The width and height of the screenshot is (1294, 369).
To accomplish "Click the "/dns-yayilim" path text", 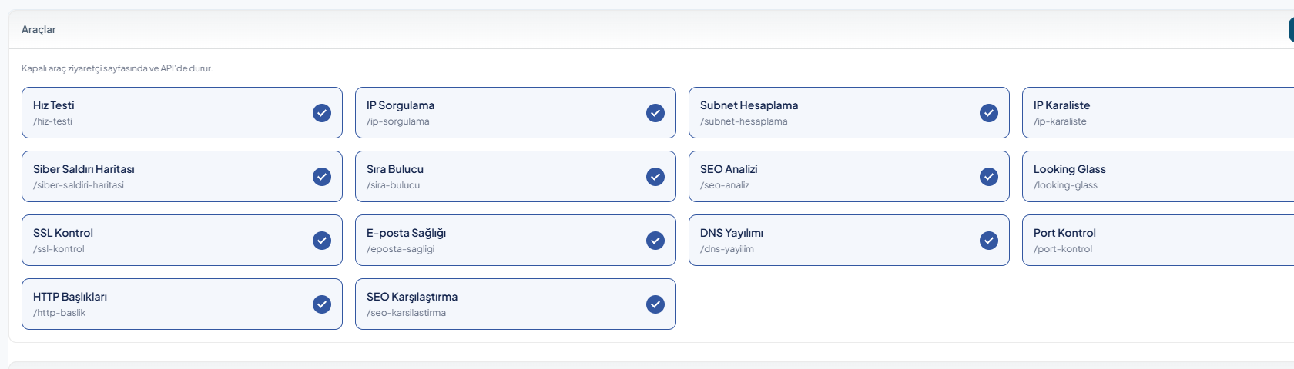I will click(x=727, y=249).
